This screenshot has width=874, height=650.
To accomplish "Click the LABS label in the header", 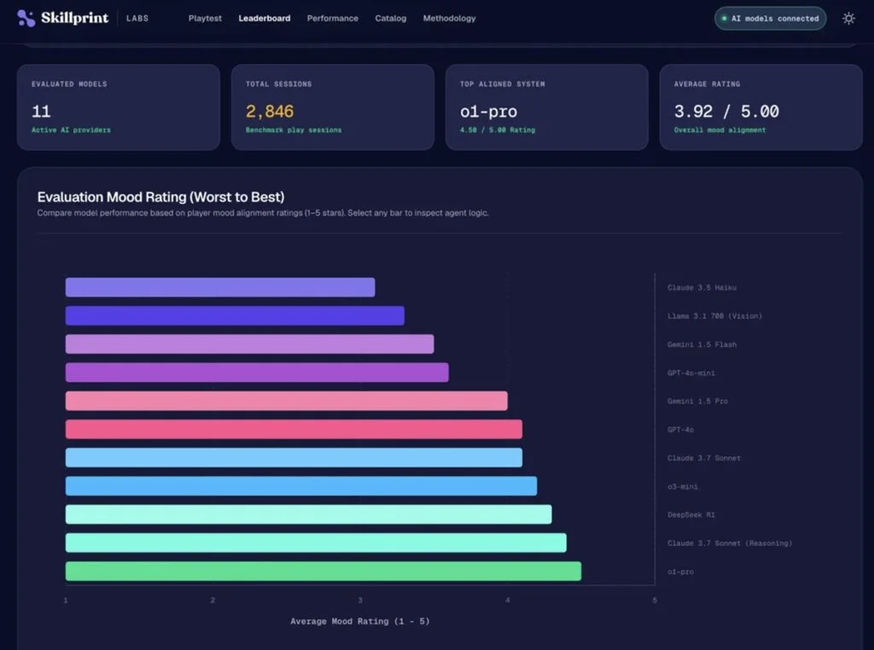I will tap(137, 19).
